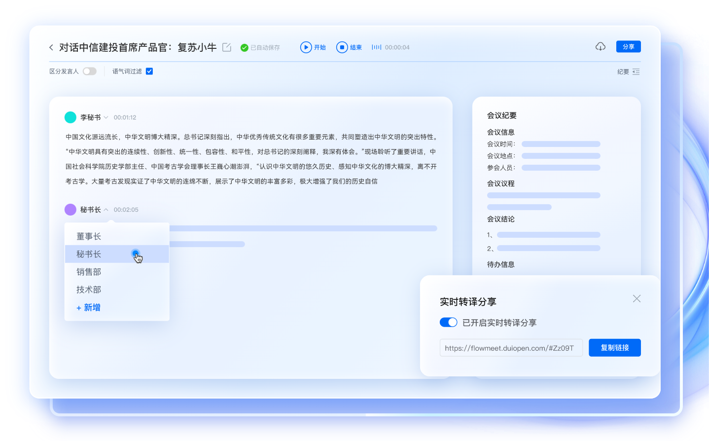The width and height of the screenshot is (709, 443).
Task: Turn off the 已开启实时转译分享 switch
Action: 449,322
